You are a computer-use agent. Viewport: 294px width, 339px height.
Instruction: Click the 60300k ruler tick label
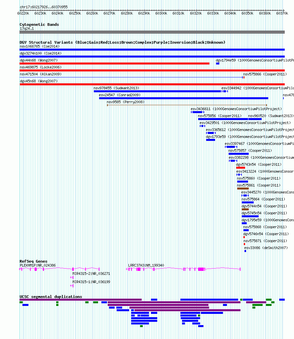(x=161, y=14)
